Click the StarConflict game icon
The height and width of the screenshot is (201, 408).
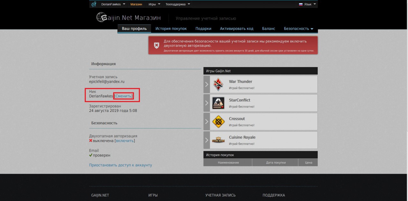tap(218, 103)
